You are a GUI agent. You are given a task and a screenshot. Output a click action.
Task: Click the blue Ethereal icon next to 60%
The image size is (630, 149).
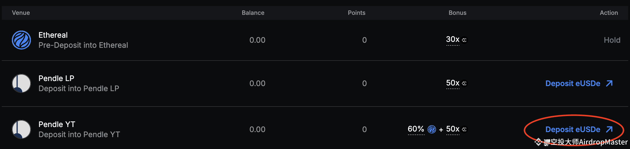(432, 129)
